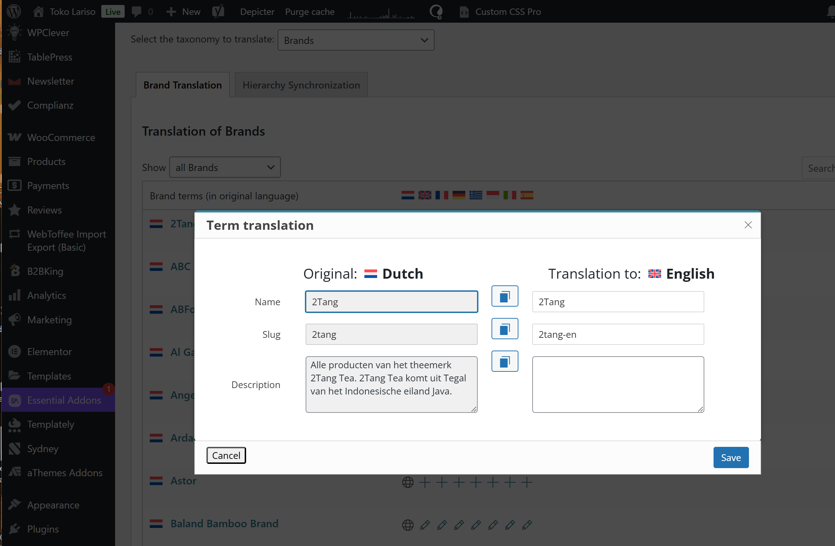The height and width of the screenshot is (546, 835).
Task: Copy the original Slug to translation
Action: [505, 329]
